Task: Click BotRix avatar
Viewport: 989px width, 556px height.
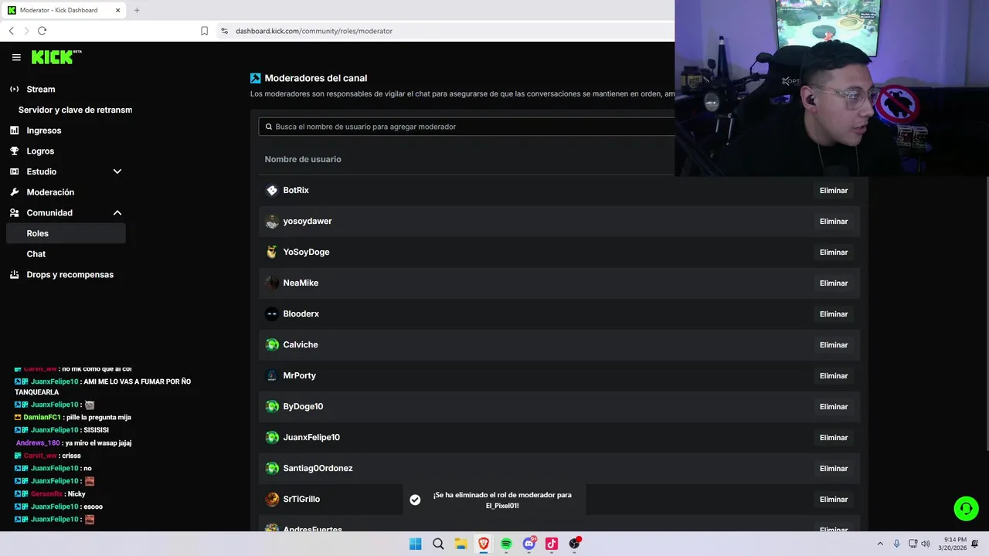Action: (x=272, y=191)
